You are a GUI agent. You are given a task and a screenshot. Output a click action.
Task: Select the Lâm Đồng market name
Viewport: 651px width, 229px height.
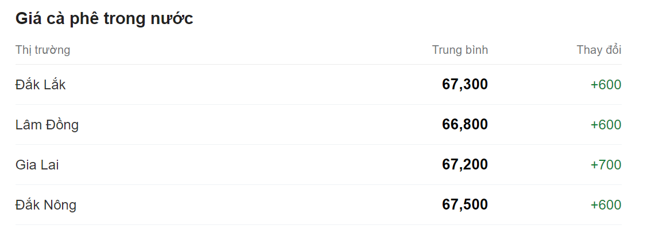pos(47,125)
